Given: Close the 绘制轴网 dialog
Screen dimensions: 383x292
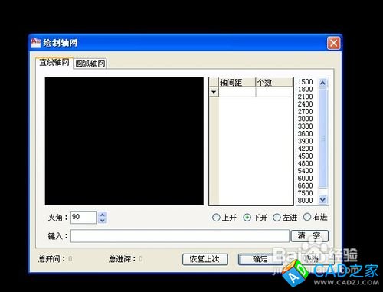Looking at the screenshot, I should pos(333,43).
